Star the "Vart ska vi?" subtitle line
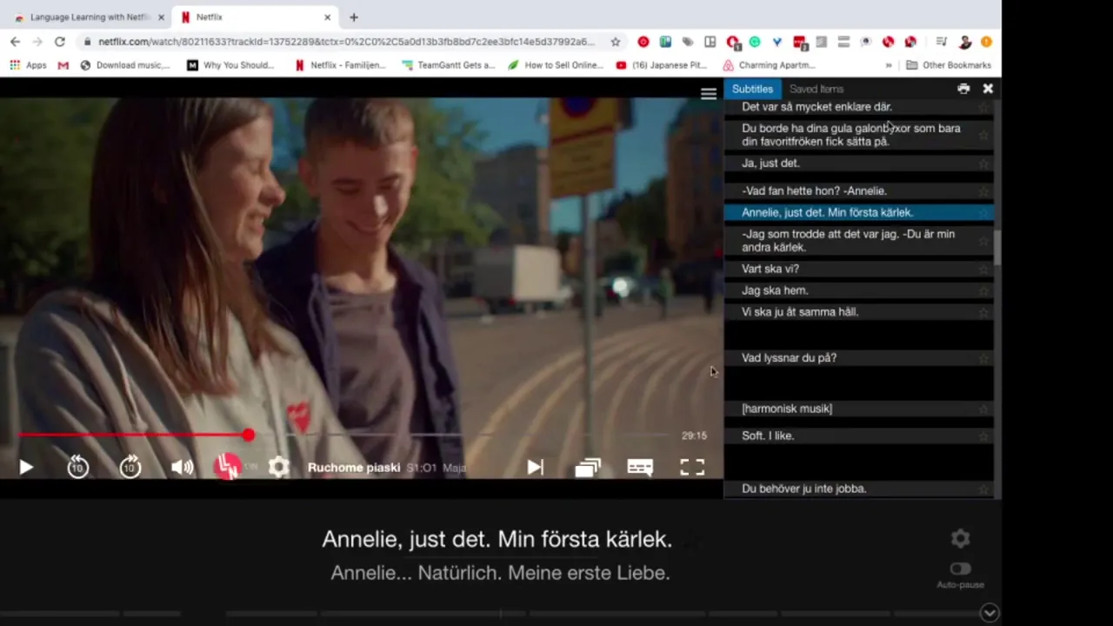This screenshot has height=626, width=1113. point(983,270)
